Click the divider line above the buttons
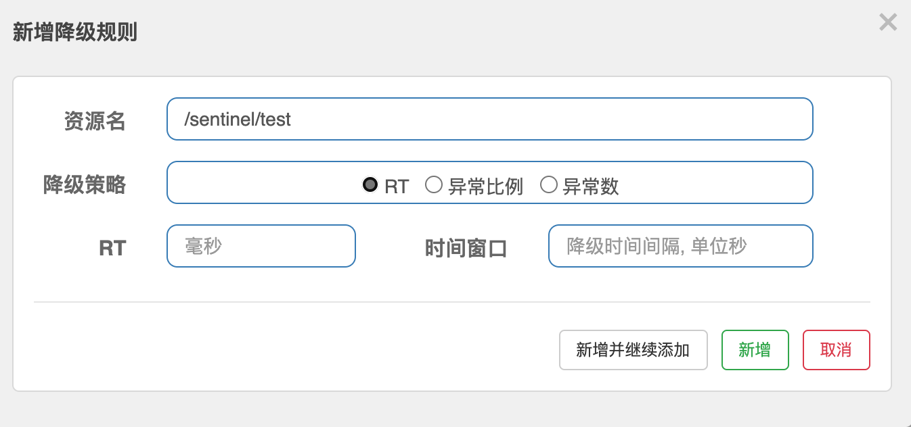The image size is (911, 427). 451,302
